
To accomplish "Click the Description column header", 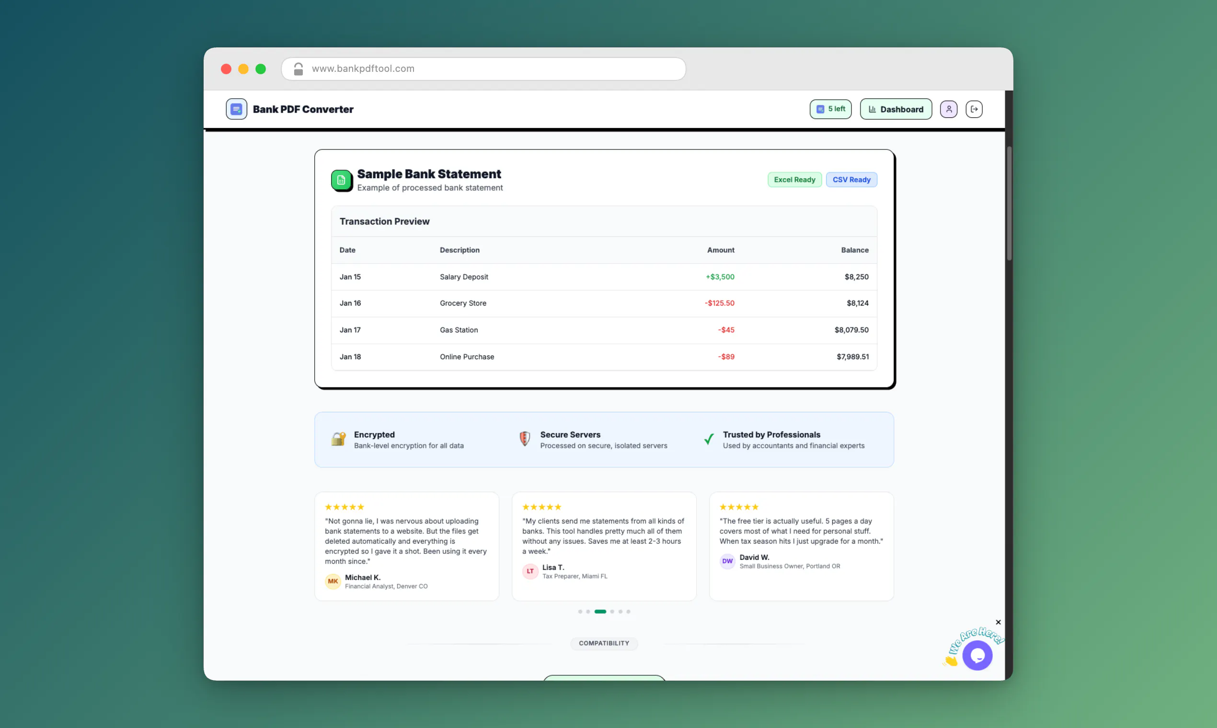I will 459,250.
